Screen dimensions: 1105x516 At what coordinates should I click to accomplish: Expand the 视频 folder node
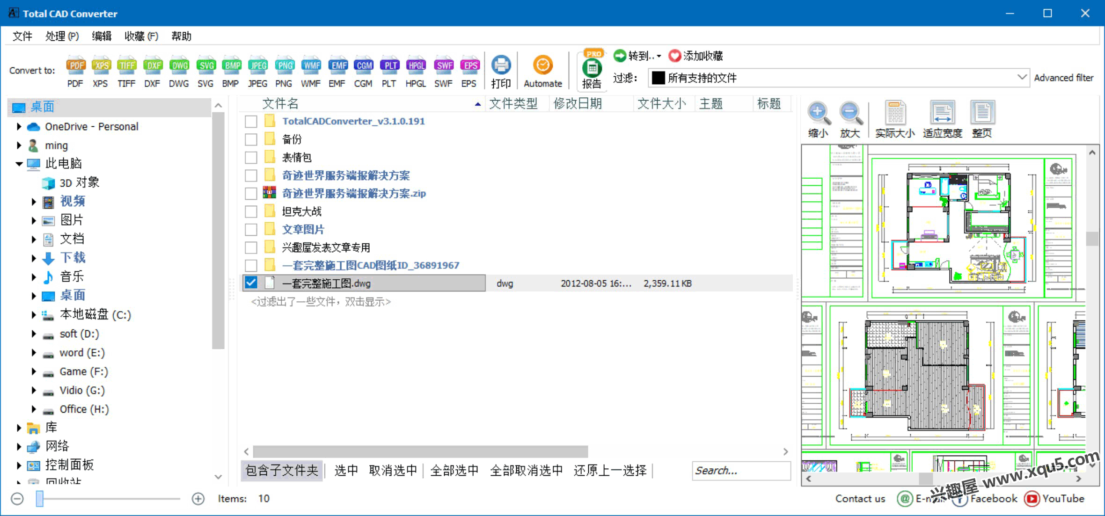(x=34, y=202)
